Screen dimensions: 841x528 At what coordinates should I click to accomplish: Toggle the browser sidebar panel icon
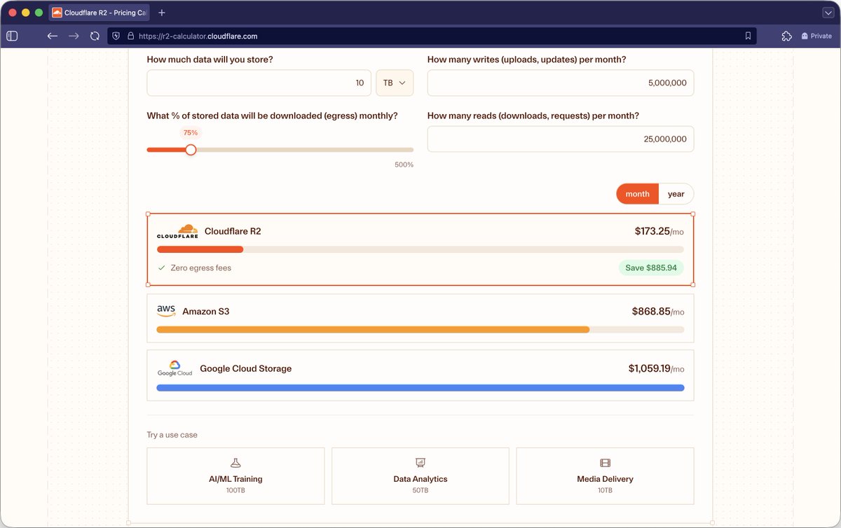point(12,36)
